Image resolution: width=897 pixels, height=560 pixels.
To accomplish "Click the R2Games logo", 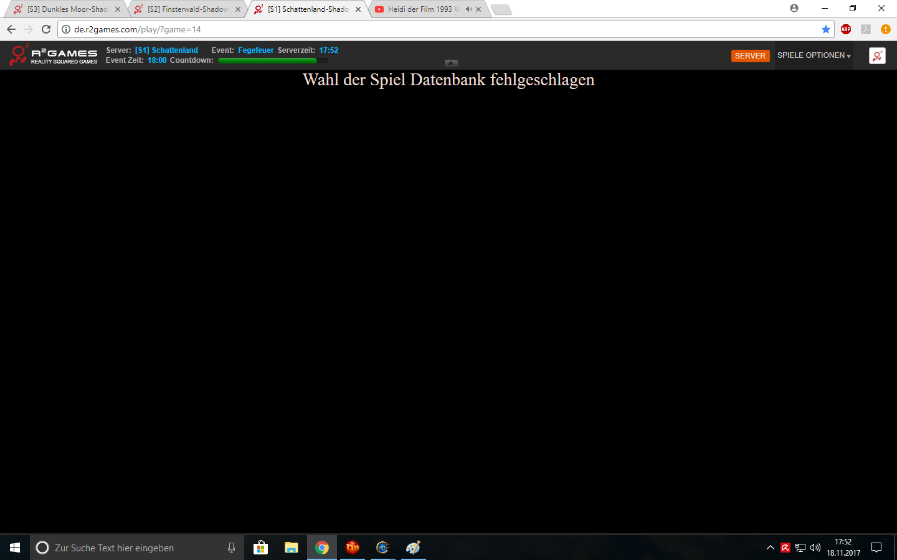I will point(54,55).
